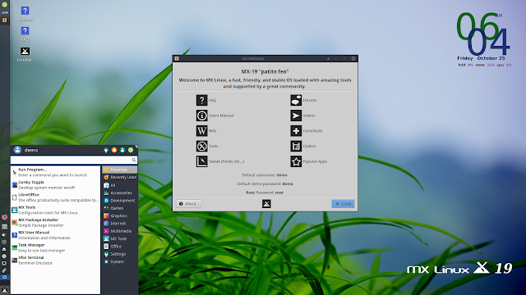526x295 pixels.
Task: Open the System category
Action: [119, 261]
